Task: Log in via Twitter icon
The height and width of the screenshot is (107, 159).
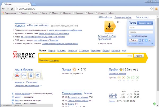Action: 146,40
